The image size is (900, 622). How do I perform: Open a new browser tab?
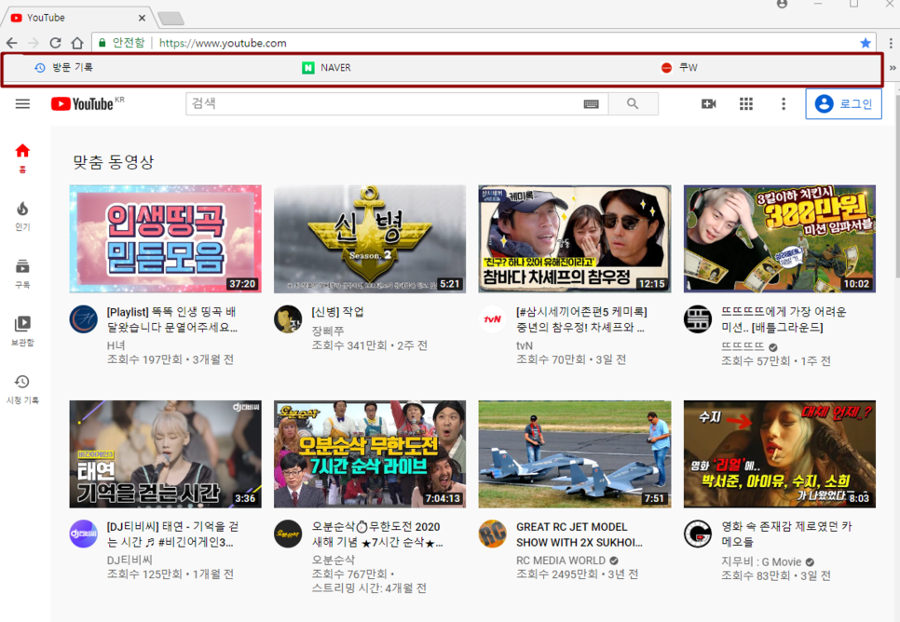pos(171,19)
